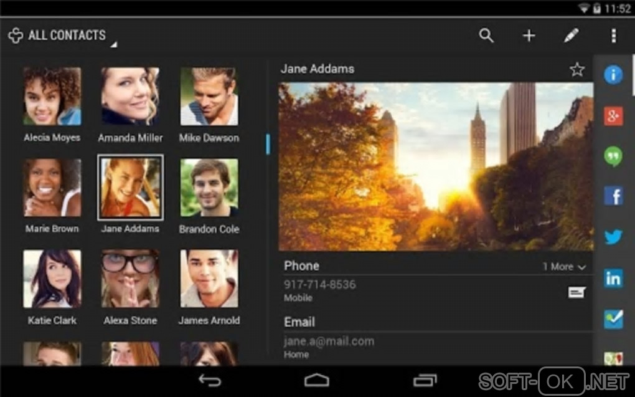Open the Facebook icon in sidebar
Image resolution: width=635 pixels, height=397 pixels.
613,196
